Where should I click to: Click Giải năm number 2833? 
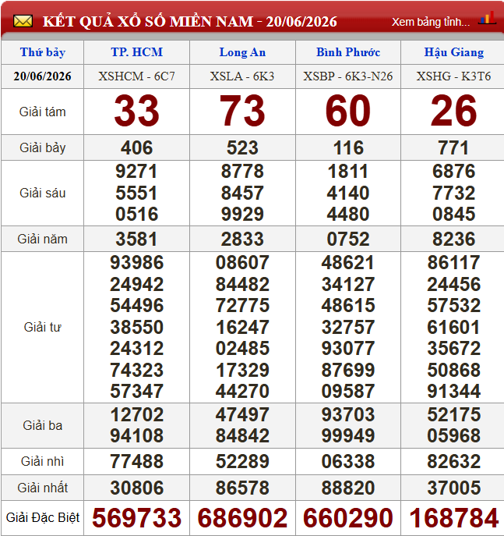(x=242, y=239)
